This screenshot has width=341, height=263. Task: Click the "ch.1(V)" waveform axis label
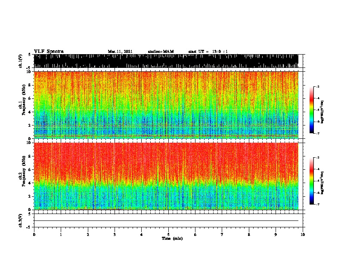tap(21, 61)
